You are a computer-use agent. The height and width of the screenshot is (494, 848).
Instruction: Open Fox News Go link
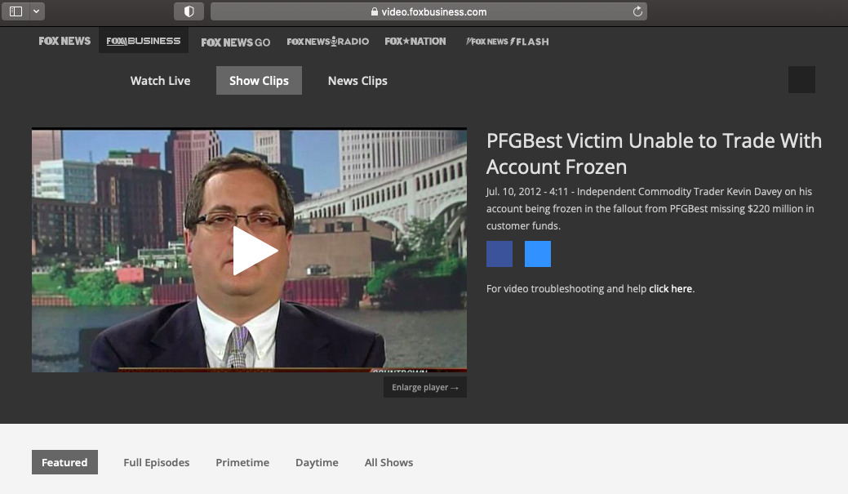[235, 42]
